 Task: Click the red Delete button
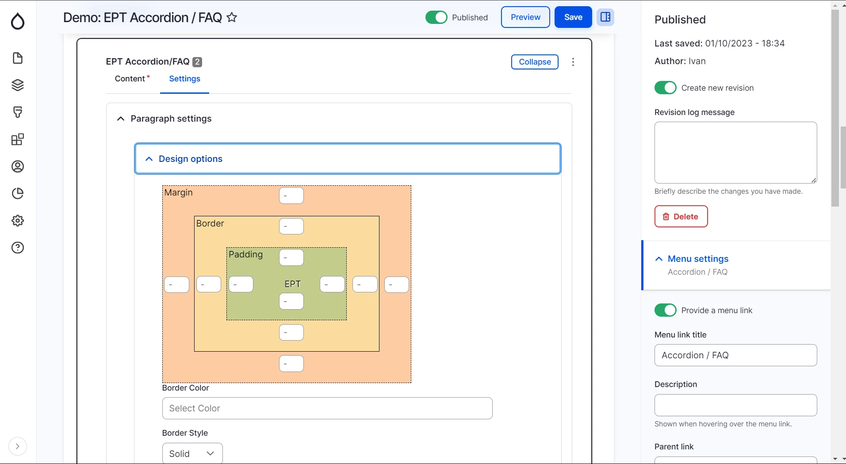681,216
